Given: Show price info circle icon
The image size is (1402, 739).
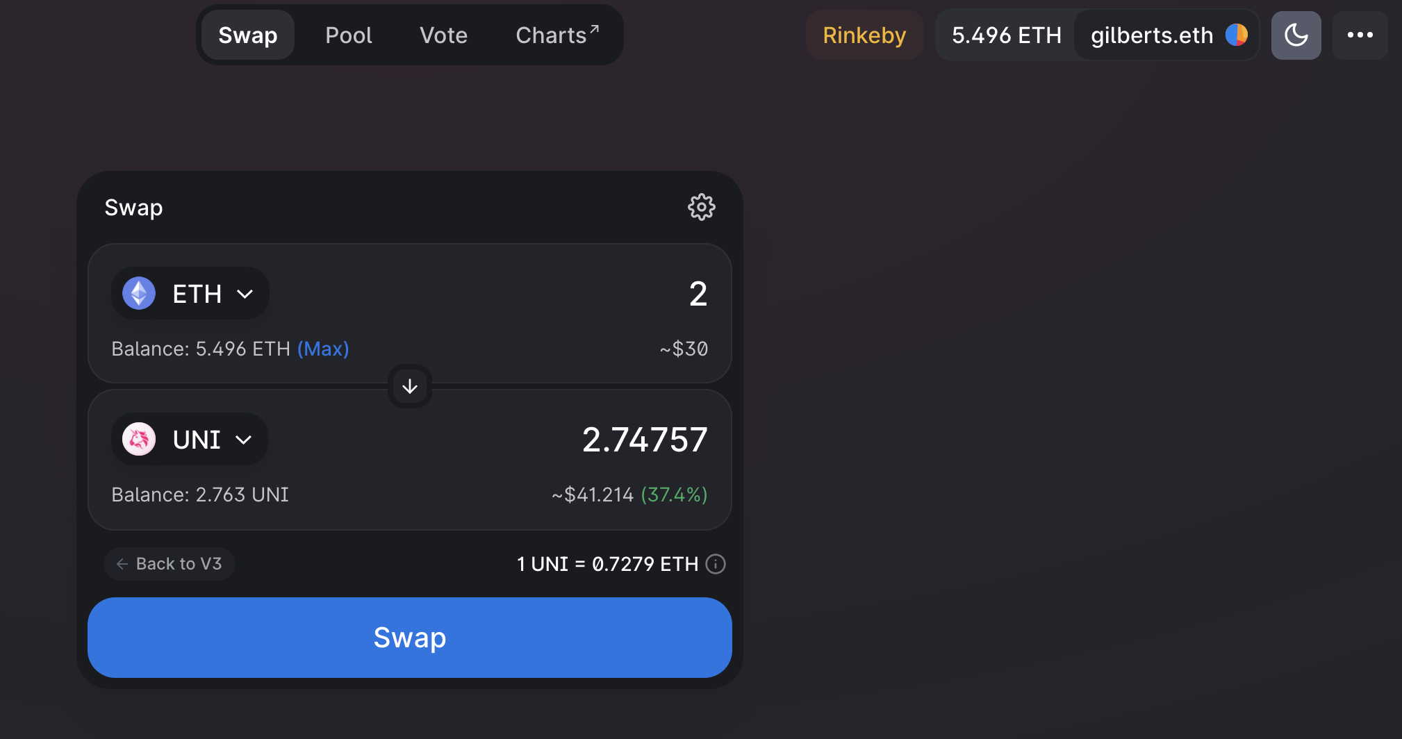Looking at the screenshot, I should tap(716, 564).
